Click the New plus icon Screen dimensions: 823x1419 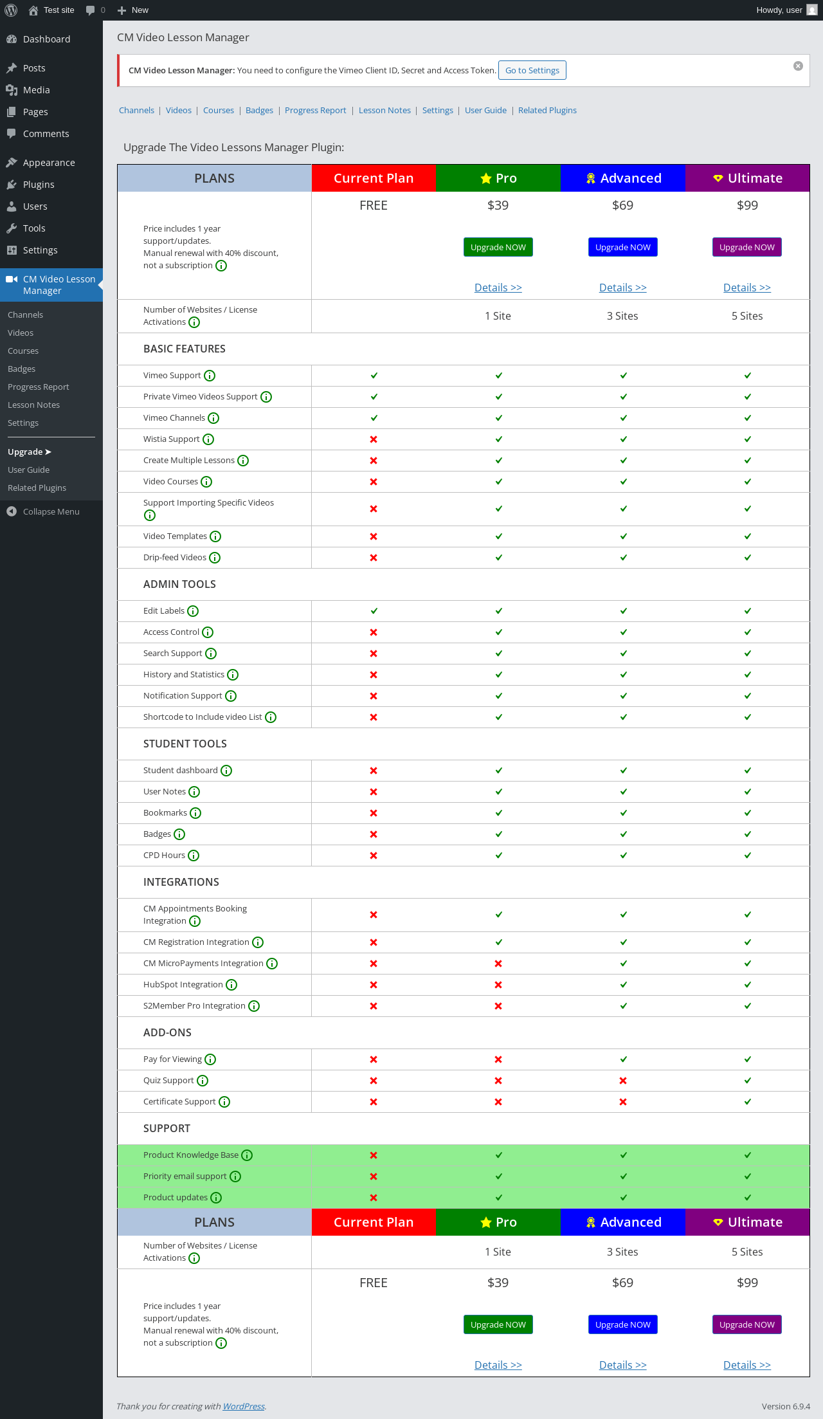pyautogui.click(x=122, y=10)
